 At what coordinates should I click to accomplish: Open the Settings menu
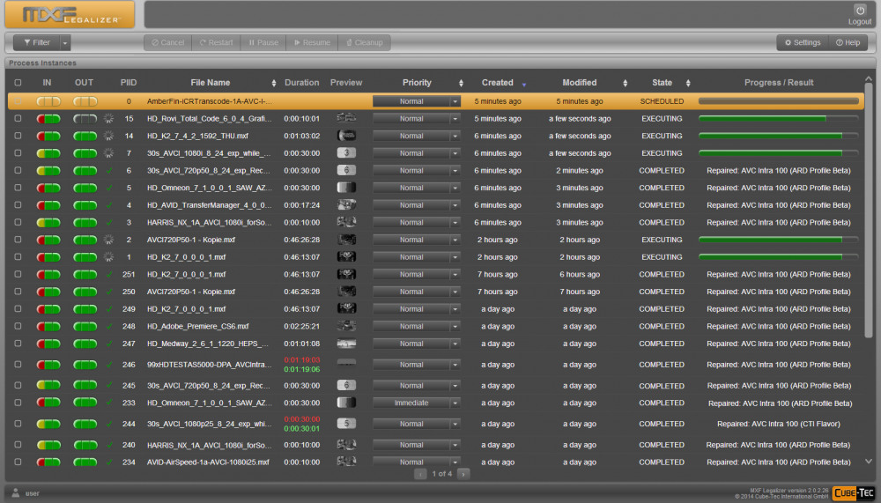(802, 42)
